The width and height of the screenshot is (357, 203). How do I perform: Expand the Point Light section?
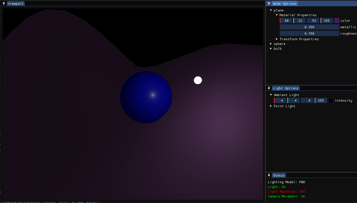[271, 106]
